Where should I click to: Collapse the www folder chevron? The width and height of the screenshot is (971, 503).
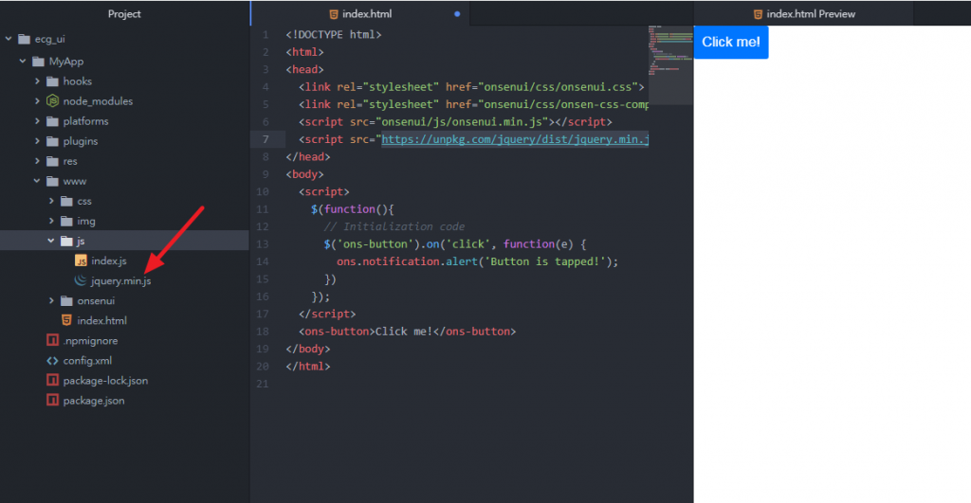(x=37, y=181)
